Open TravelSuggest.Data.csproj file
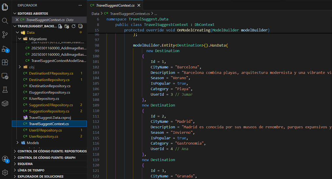Viewport: 332px width, 179px height. click(50, 117)
